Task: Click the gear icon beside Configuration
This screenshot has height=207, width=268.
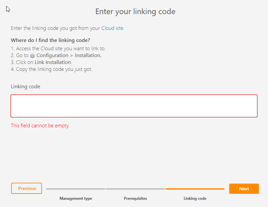Action: click(x=32, y=56)
